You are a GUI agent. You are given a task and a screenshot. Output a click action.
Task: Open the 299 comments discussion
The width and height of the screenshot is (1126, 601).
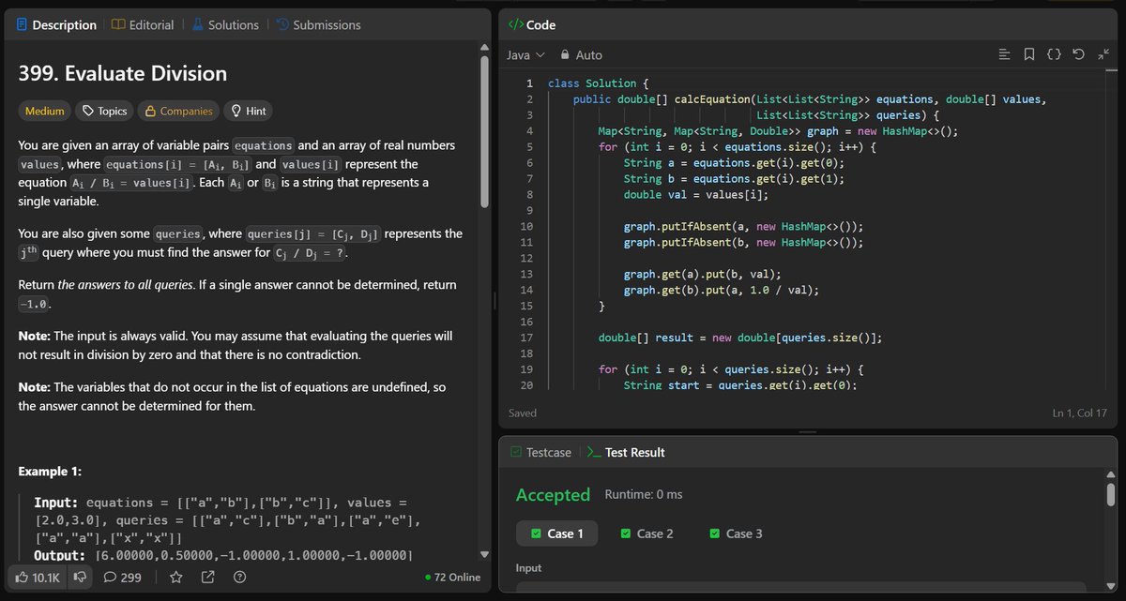[x=122, y=578]
